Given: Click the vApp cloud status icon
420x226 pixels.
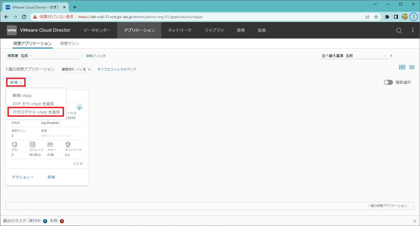Looking at the screenshot, I should [x=79, y=107].
